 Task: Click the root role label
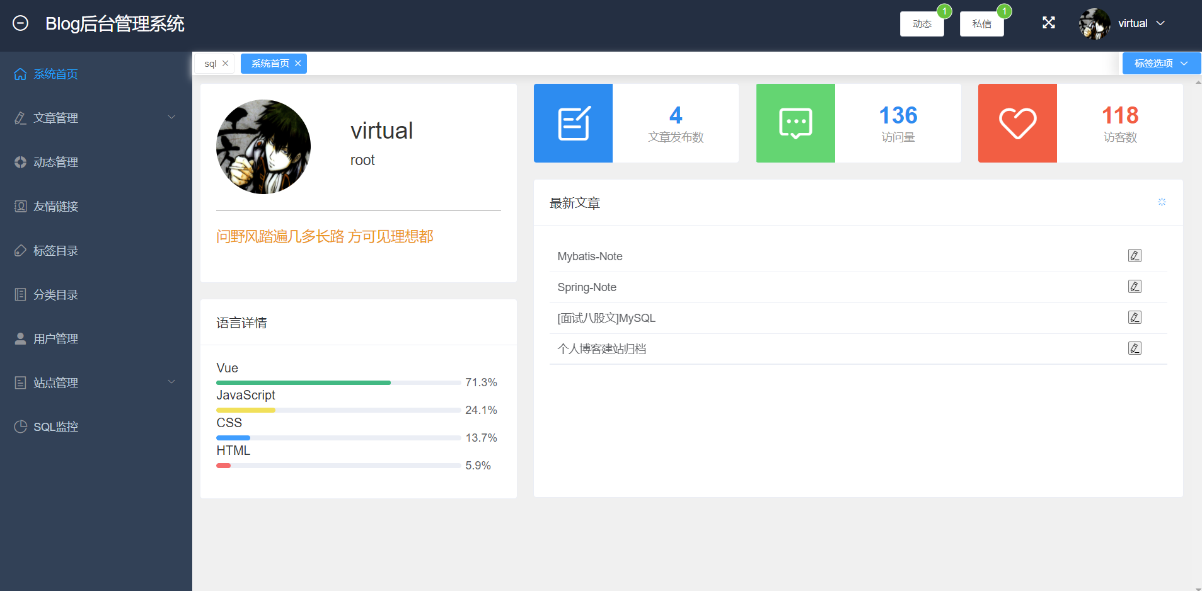pos(362,161)
